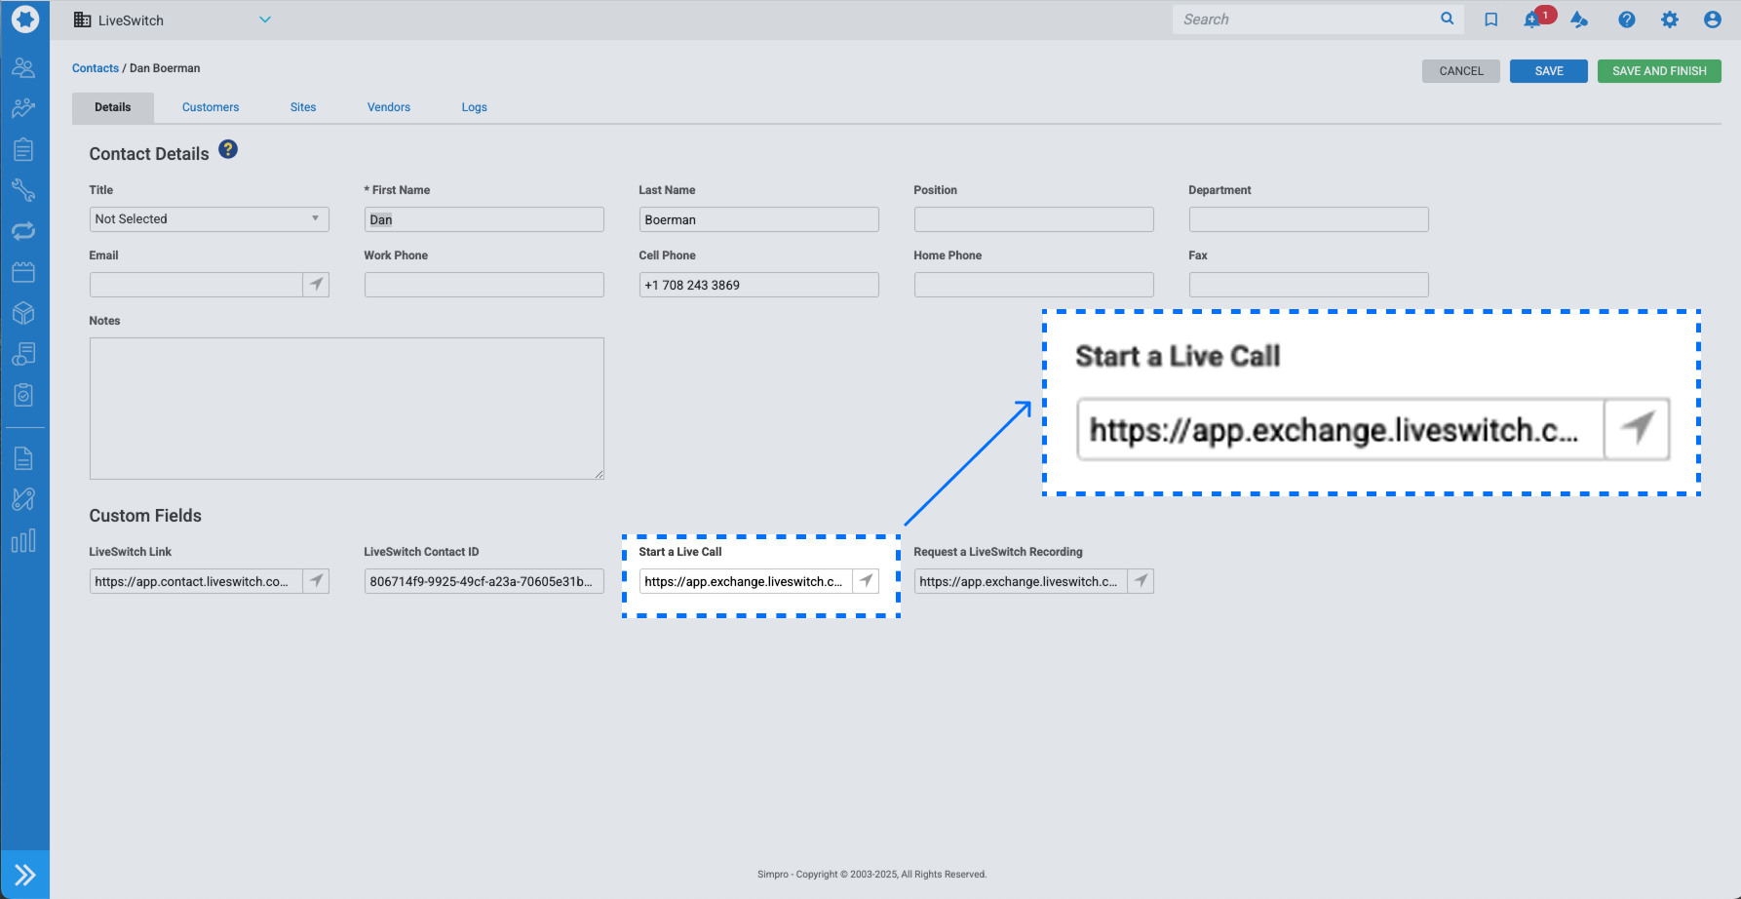Click the Contact Details help icon
Screen dimensions: 1741x899
(x=228, y=149)
